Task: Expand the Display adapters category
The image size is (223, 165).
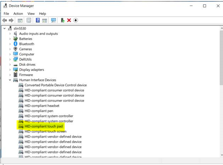Action: 10,70
